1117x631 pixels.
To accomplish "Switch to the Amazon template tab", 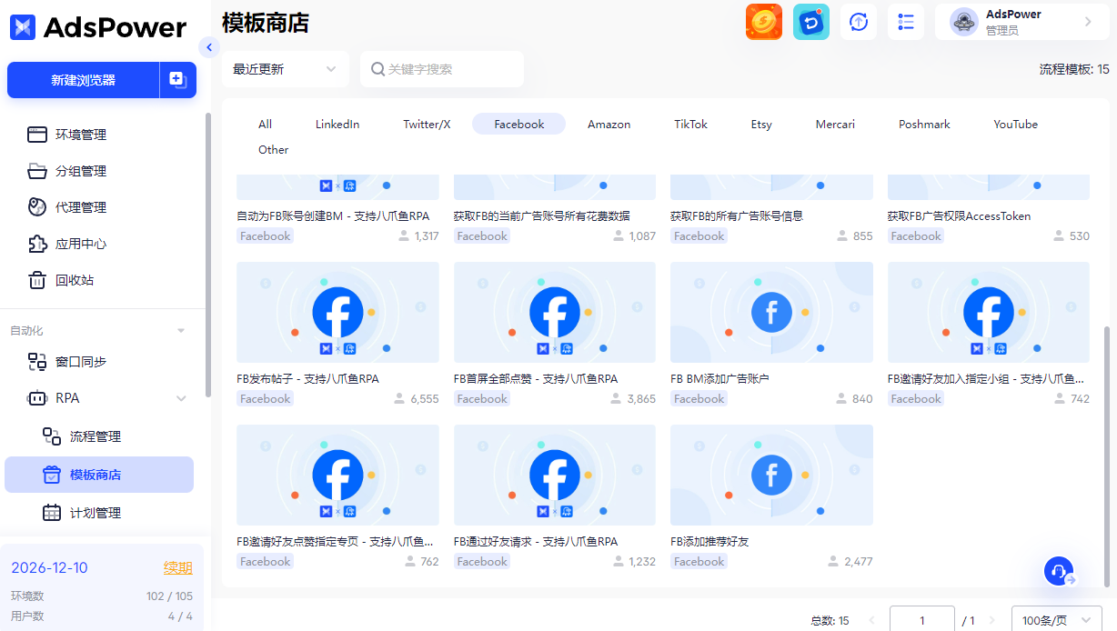I will pos(609,124).
